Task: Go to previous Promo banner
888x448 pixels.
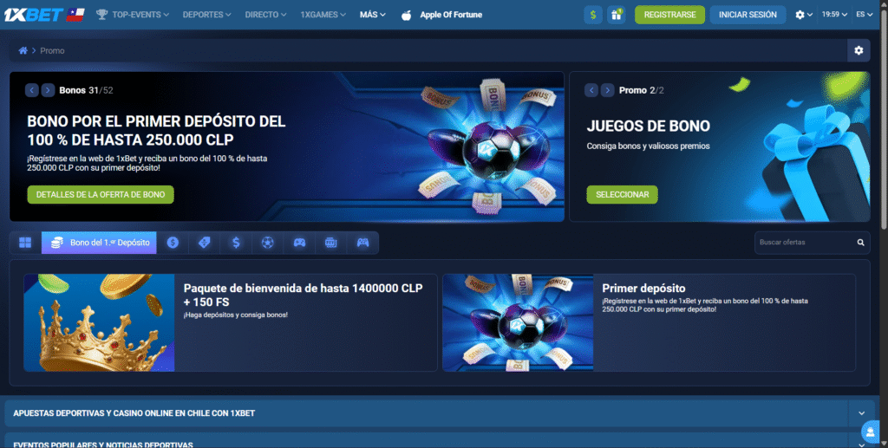Action: click(591, 90)
